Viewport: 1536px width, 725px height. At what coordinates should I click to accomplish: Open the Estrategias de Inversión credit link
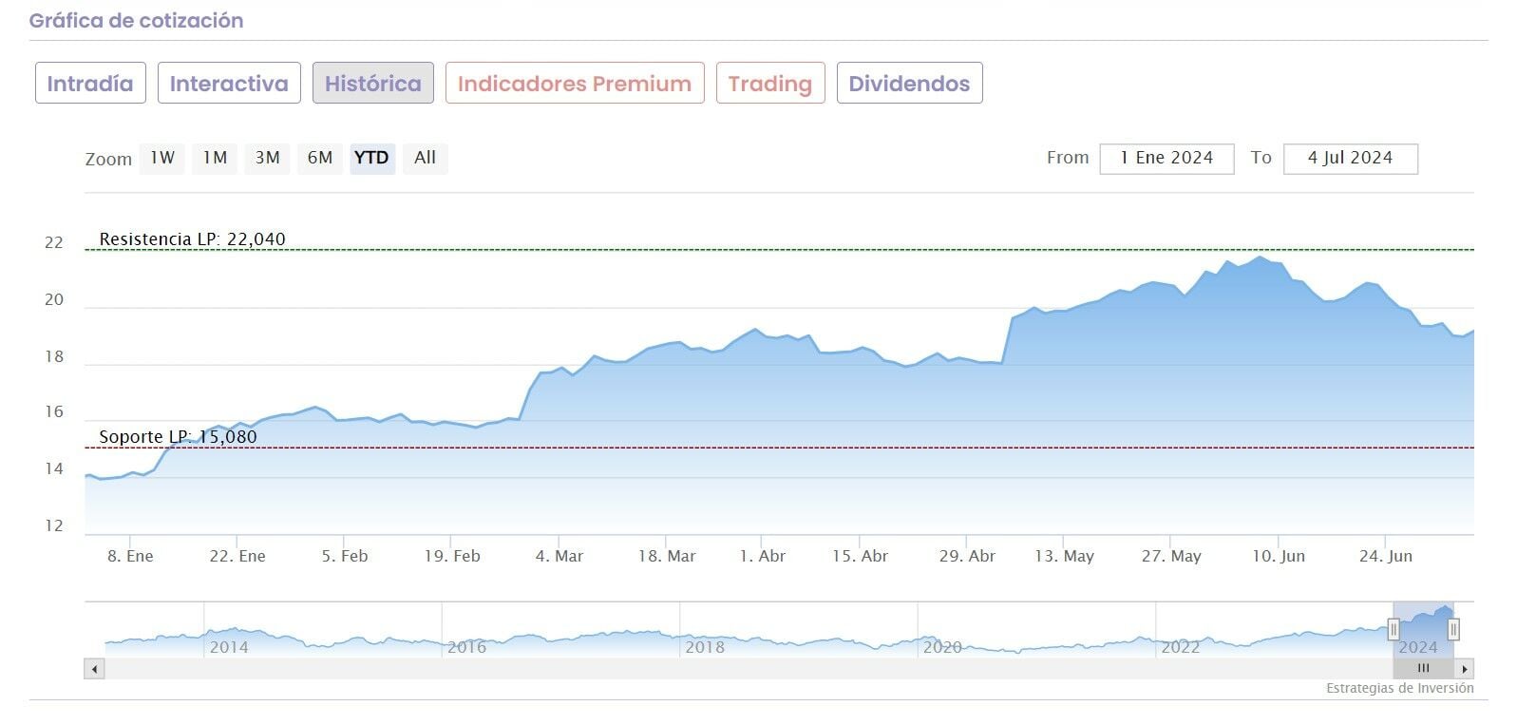click(x=1399, y=688)
